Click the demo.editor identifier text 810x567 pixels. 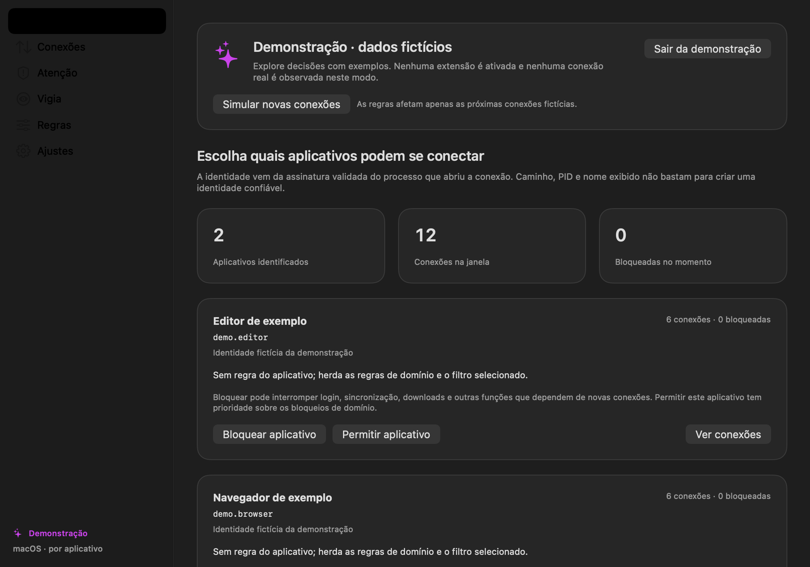pos(241,337)
